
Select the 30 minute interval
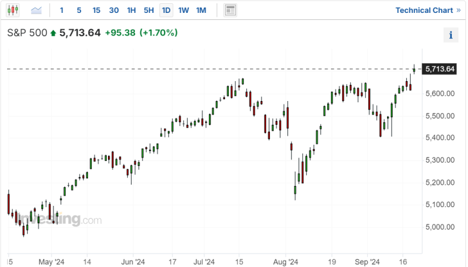tap(114, 10)
